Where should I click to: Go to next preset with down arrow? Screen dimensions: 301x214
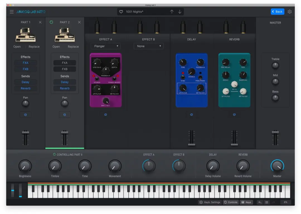180,12
